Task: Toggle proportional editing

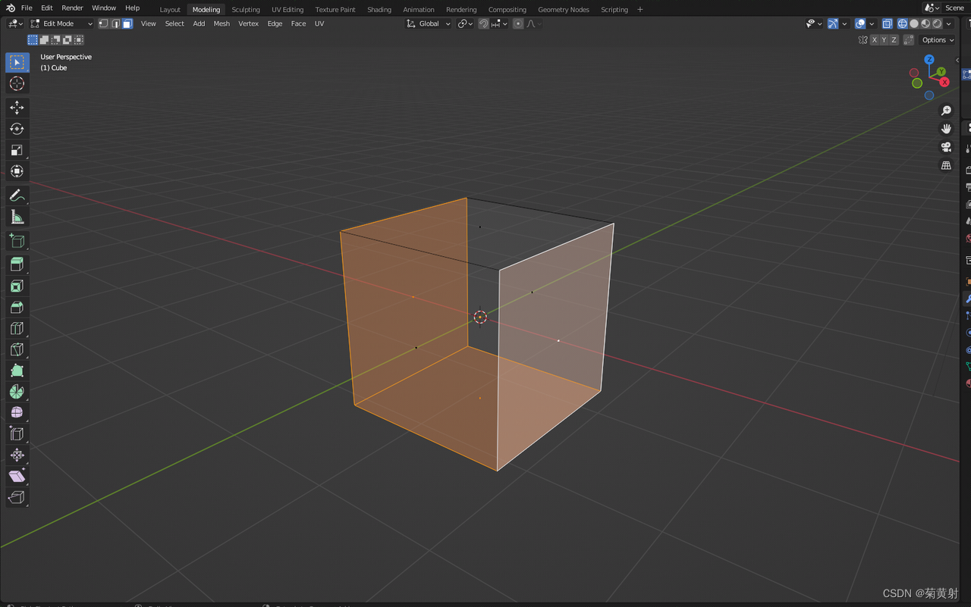Action: pyautogui.click(x=518, y=23)
